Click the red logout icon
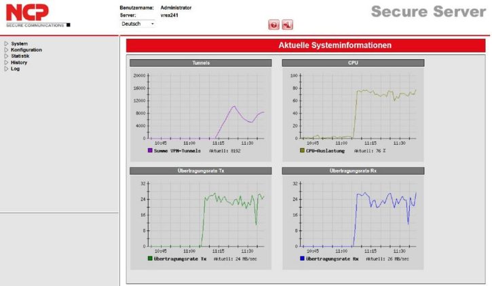 coord(287,25)
